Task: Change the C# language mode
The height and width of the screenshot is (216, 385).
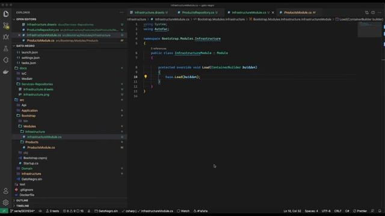Action: point(347,211)
